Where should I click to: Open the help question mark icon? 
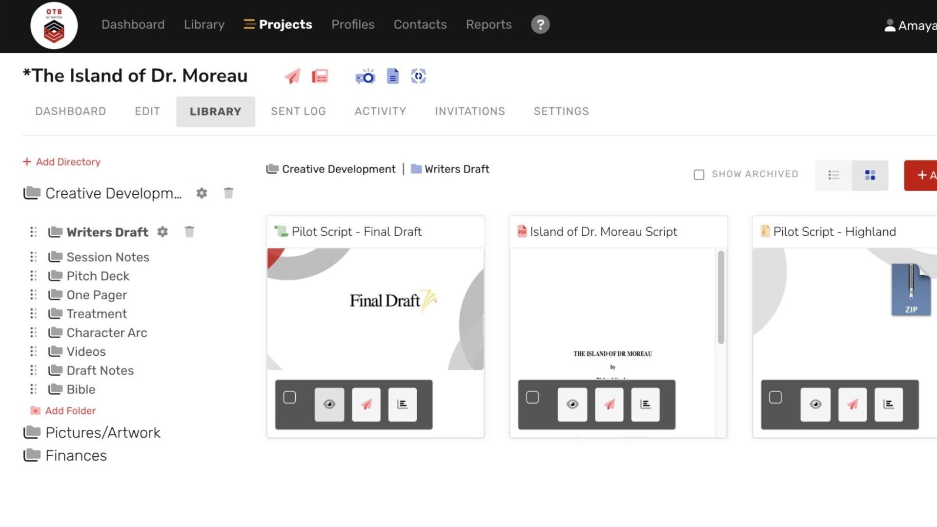click(540, 24)
